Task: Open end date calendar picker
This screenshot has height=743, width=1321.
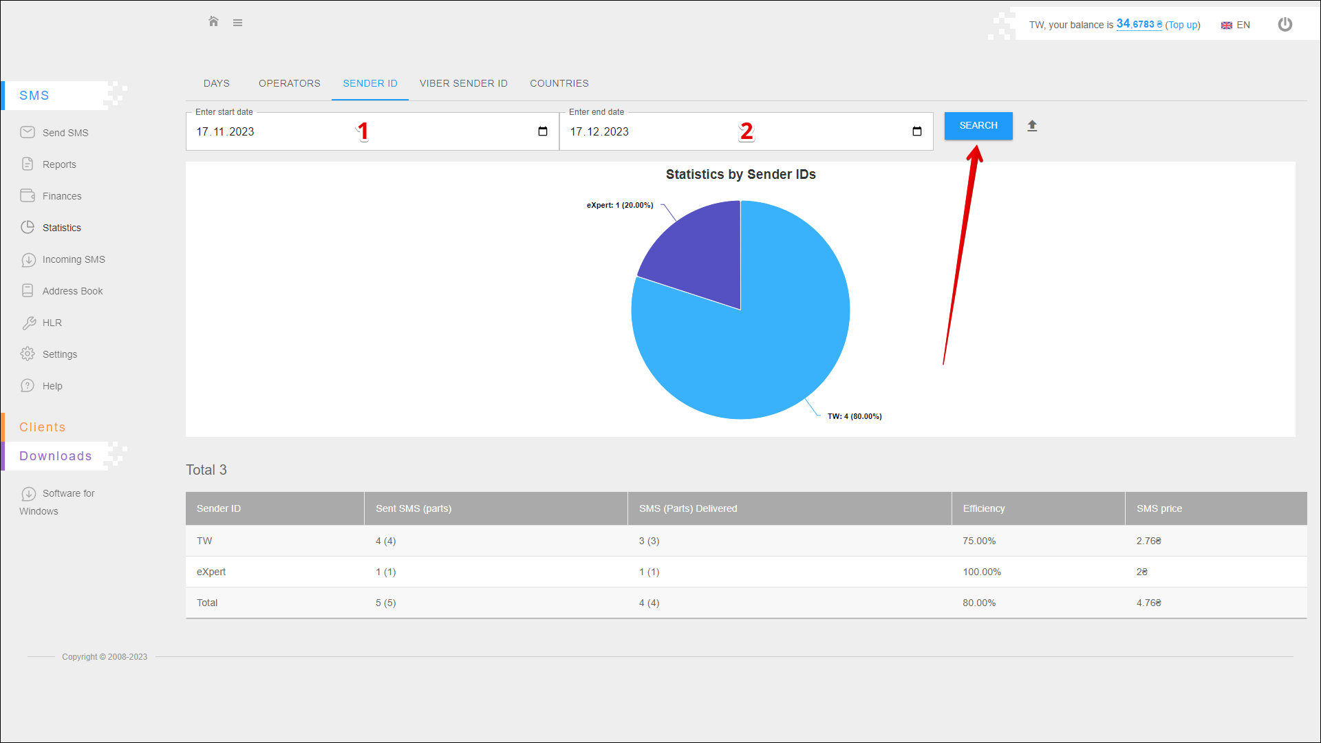Action: pyautogui.click(x=916, y=131)
